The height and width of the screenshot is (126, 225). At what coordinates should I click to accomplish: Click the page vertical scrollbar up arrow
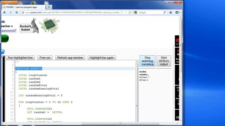pyautogui.click(x=181, y=17)
